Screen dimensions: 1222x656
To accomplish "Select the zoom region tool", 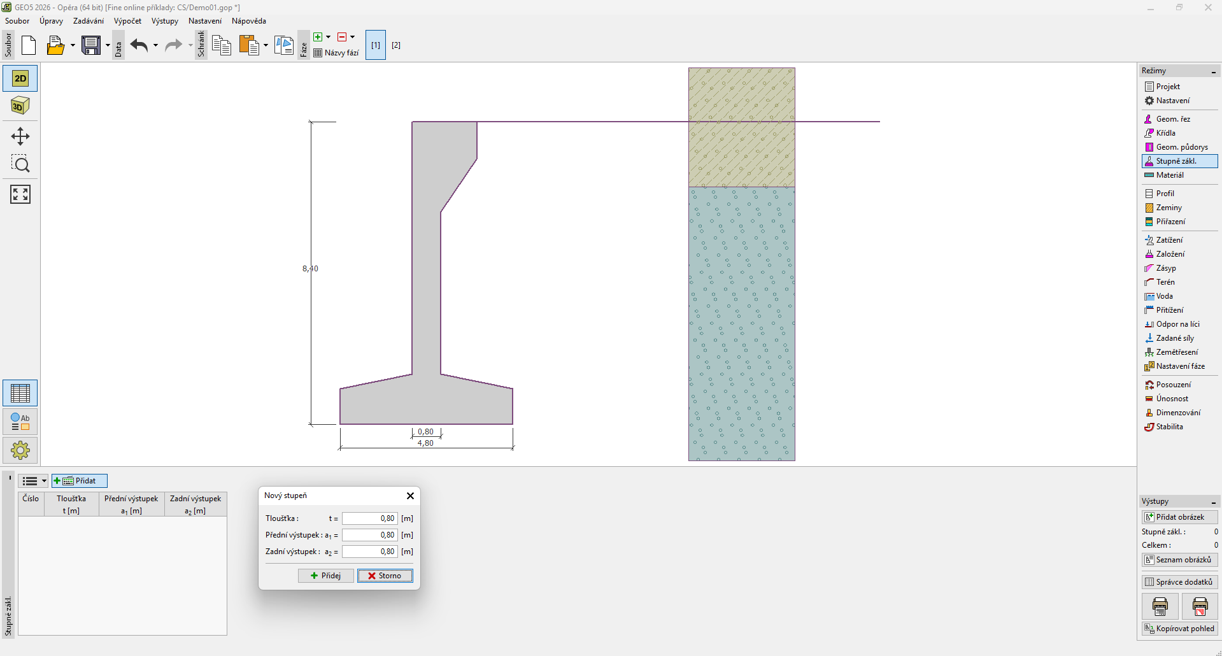I will click(20, 164).
